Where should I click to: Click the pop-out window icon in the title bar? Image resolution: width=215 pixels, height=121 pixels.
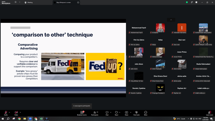pyautogui.click(x=192, y=2)
